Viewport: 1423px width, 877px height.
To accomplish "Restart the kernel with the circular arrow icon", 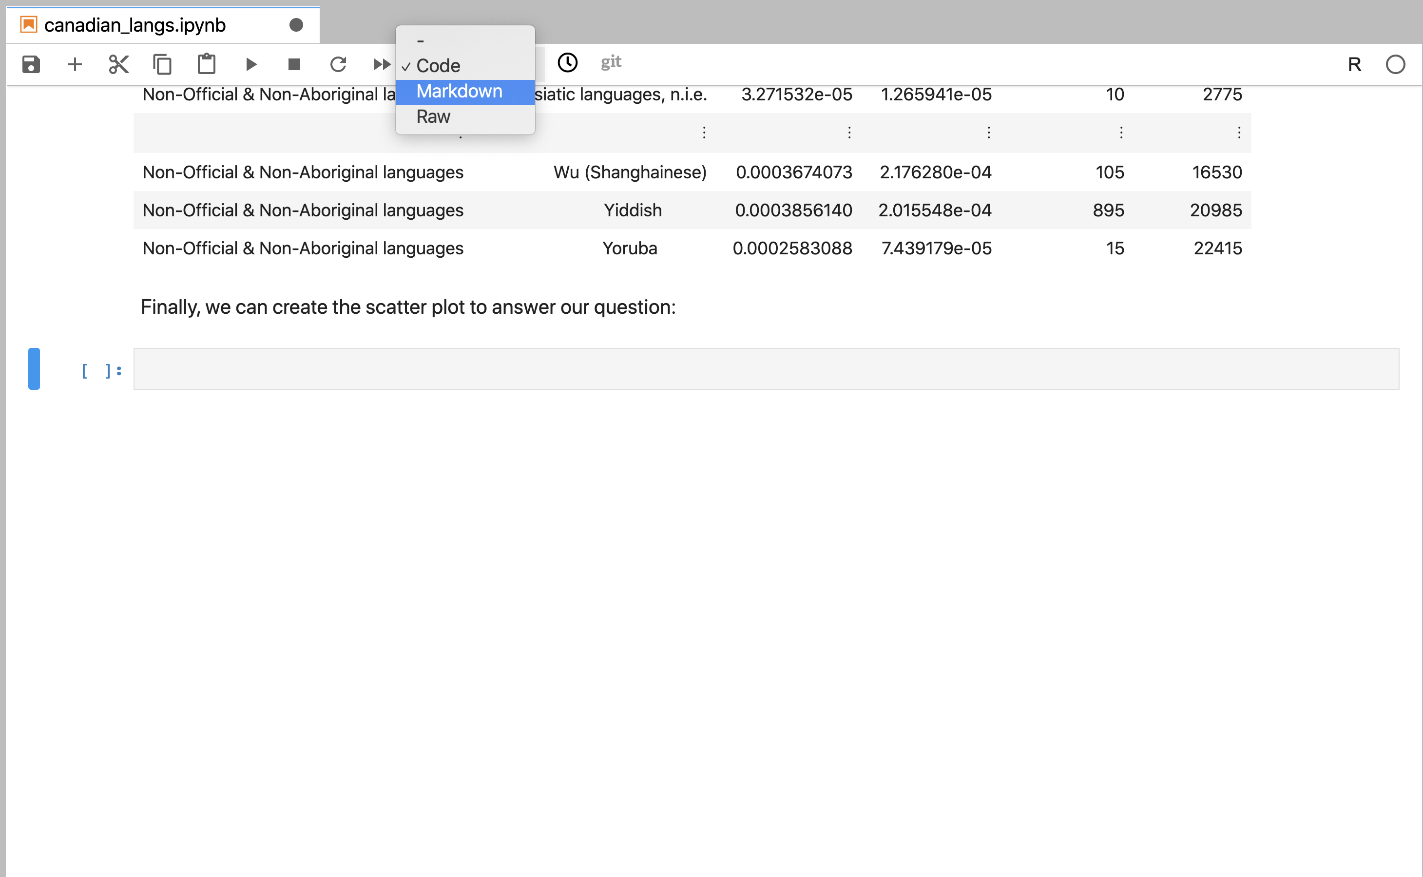I will 338,64.
